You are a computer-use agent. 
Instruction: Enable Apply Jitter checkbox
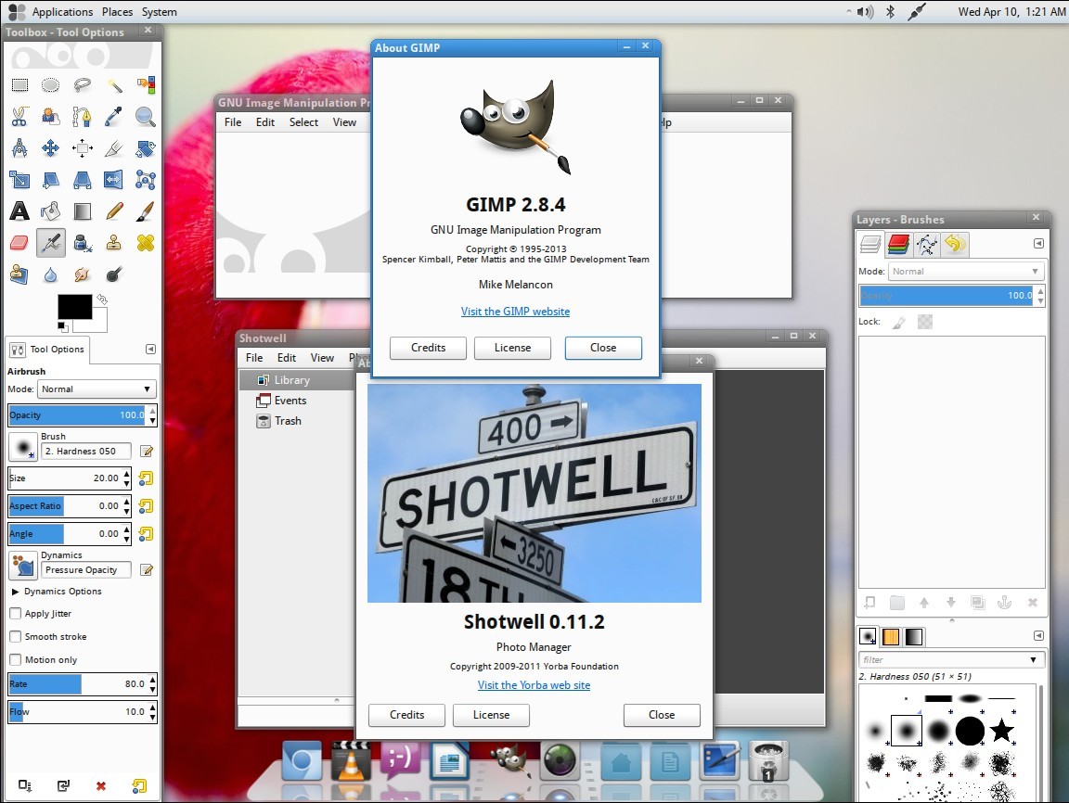[x=16, y=613]
